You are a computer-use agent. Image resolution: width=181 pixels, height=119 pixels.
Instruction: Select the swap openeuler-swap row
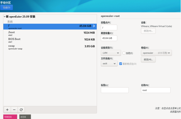tap(50, 47)
